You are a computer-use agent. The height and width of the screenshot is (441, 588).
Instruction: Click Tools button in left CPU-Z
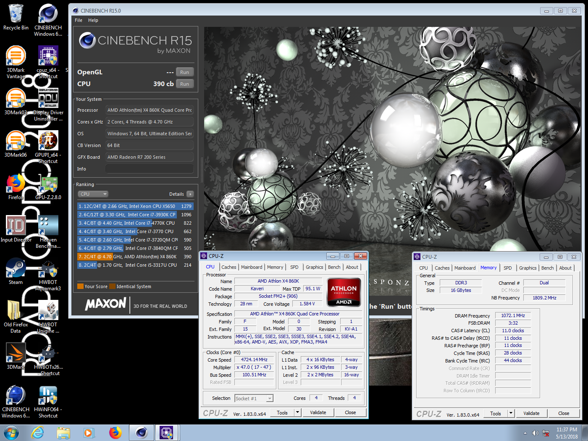282,413
